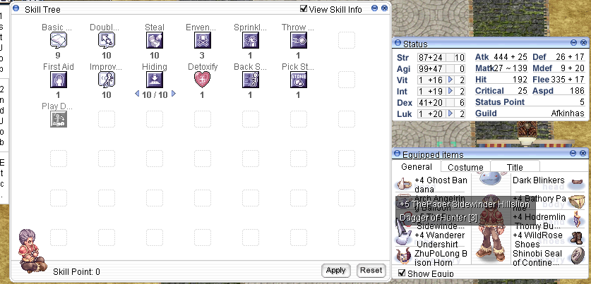Image resolution: width=591 pixels, height=284 pixels.
Task: Click the +4 Wanderer Undershirt item name
Action: pos(440,239)
